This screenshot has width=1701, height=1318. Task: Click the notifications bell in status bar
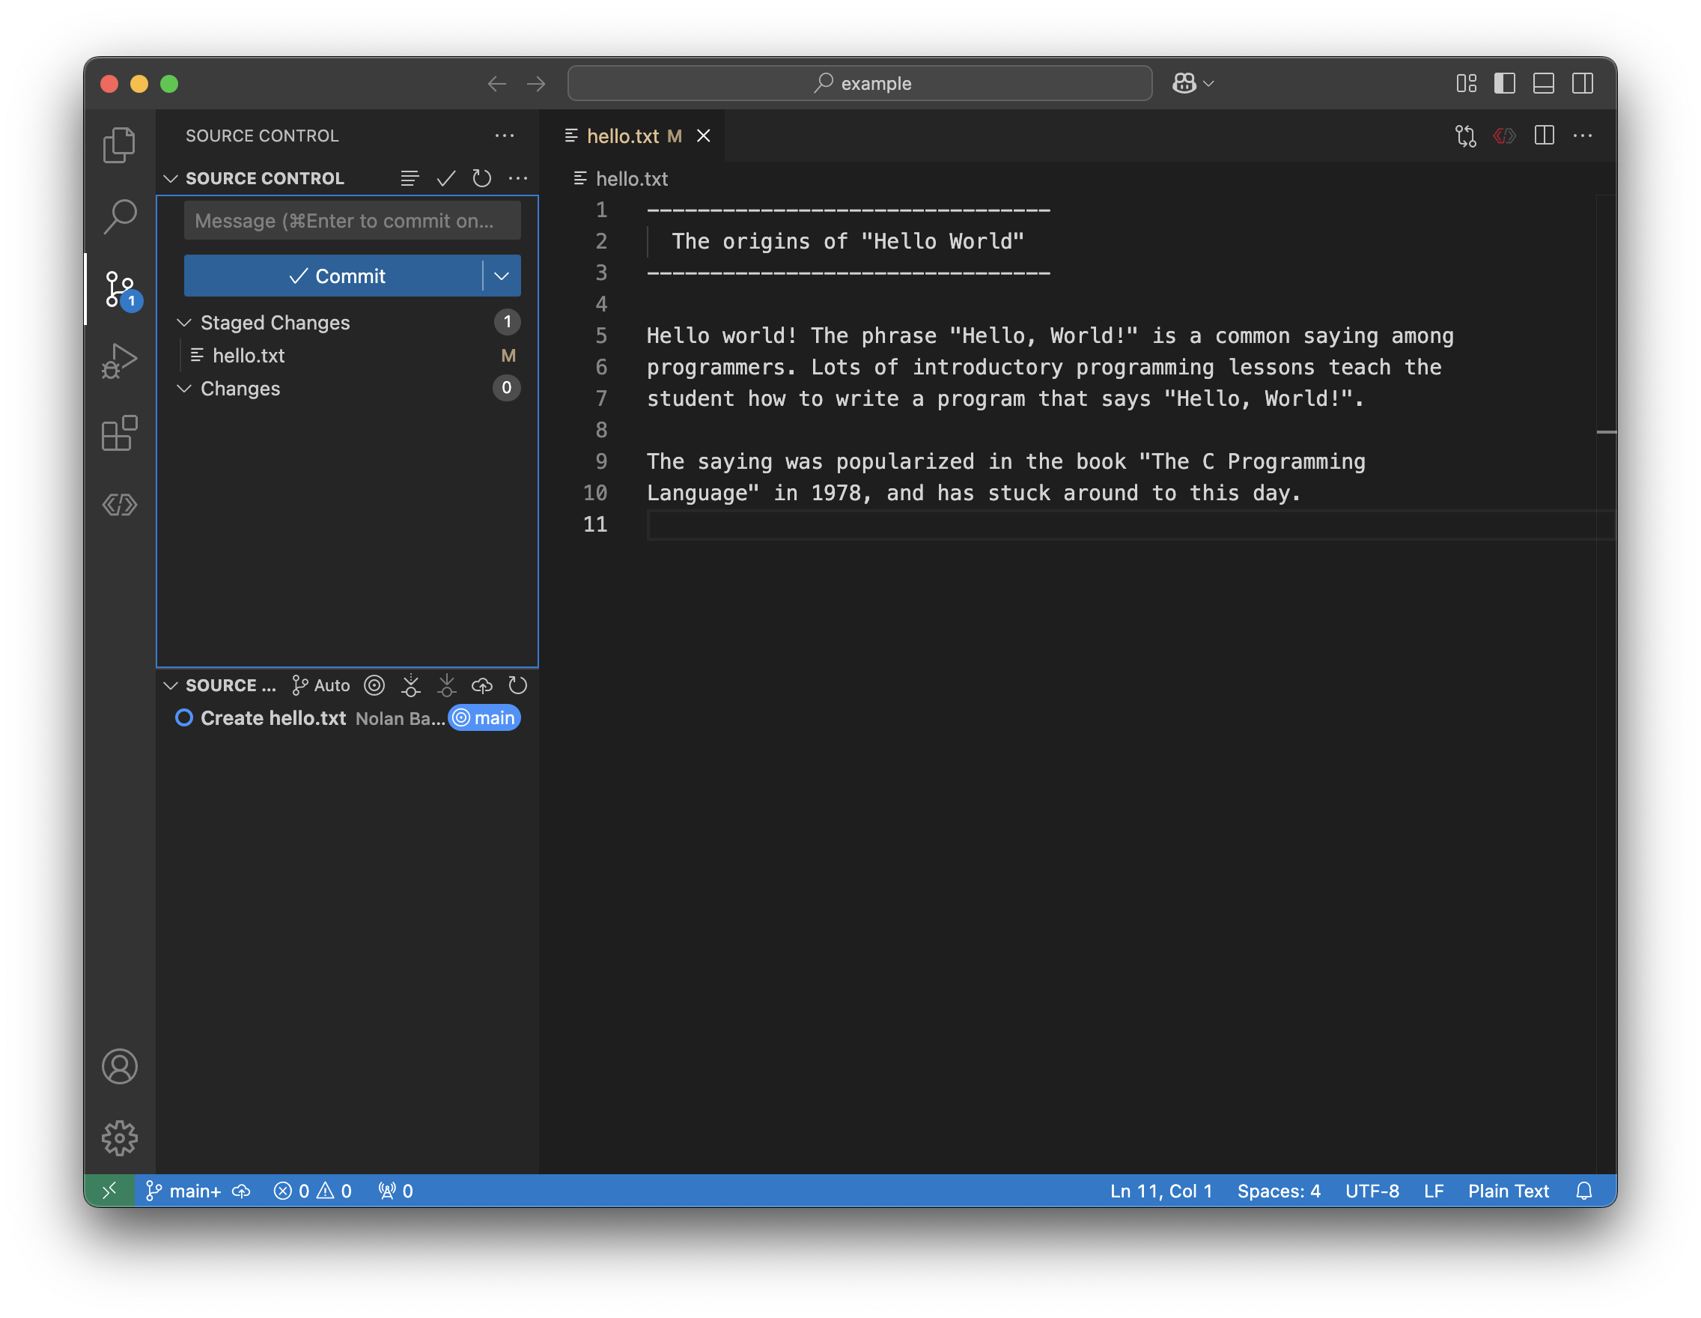[x=1584, y=1191]
